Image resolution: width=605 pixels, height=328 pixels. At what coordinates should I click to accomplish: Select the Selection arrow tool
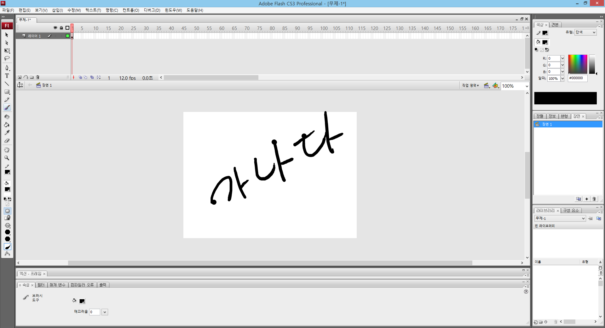[7, 35]
